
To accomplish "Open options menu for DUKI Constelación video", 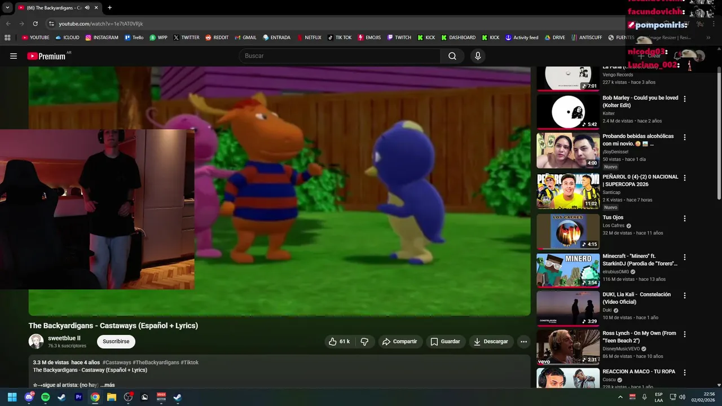I will click(x=685, y=295).
